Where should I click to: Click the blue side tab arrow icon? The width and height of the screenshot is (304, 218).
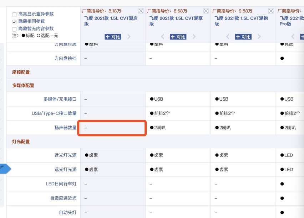pos(5,169)
